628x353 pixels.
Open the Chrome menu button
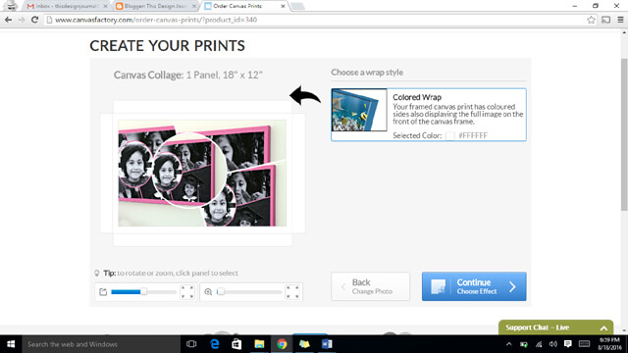pyautogui.click(x=620, y=20)
